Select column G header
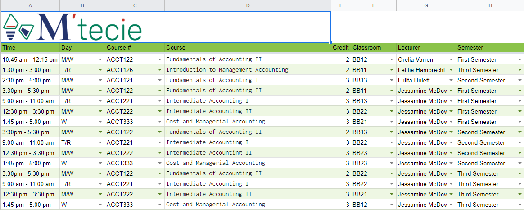 426,5
